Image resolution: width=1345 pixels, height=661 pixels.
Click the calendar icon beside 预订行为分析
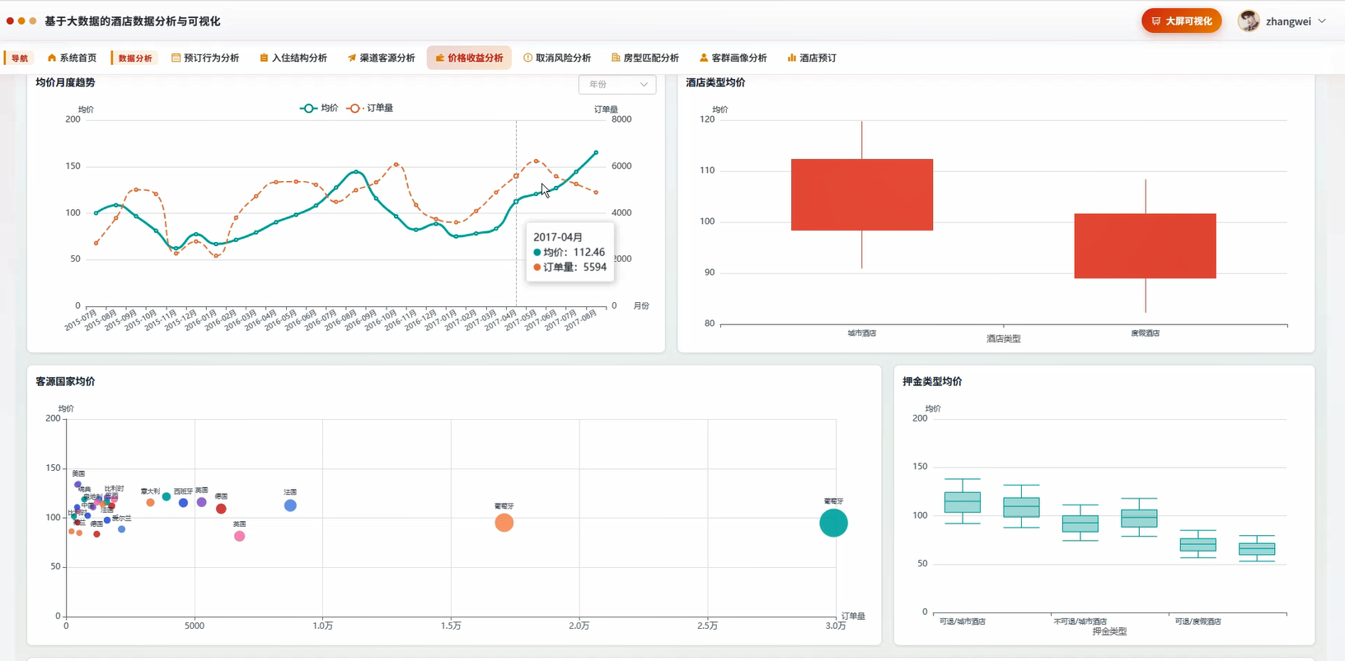pos(176,58)
